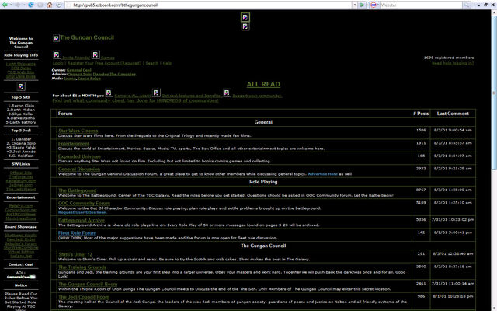Open The Jedi Planet sidebar link

pyautogui.click(x=21, y=190)
